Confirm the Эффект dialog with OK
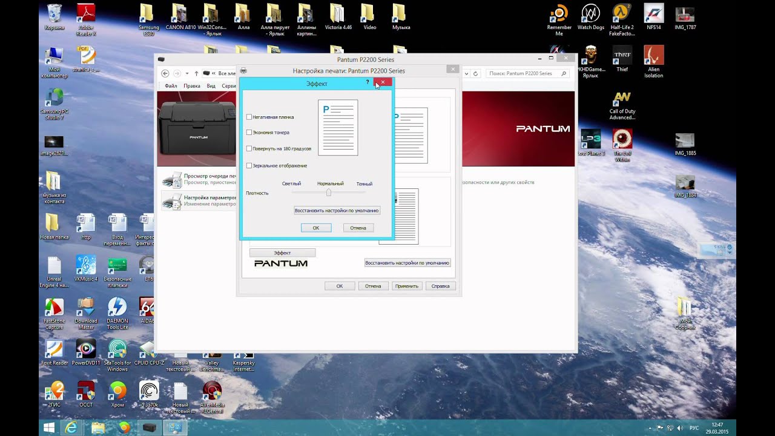The width and height of the screenshot is (775, 436). tap(316, 228)
